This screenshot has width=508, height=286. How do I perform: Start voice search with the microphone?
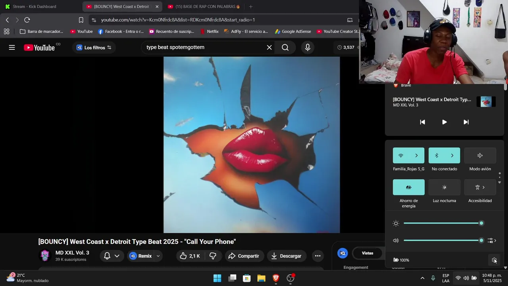point(308,47)
